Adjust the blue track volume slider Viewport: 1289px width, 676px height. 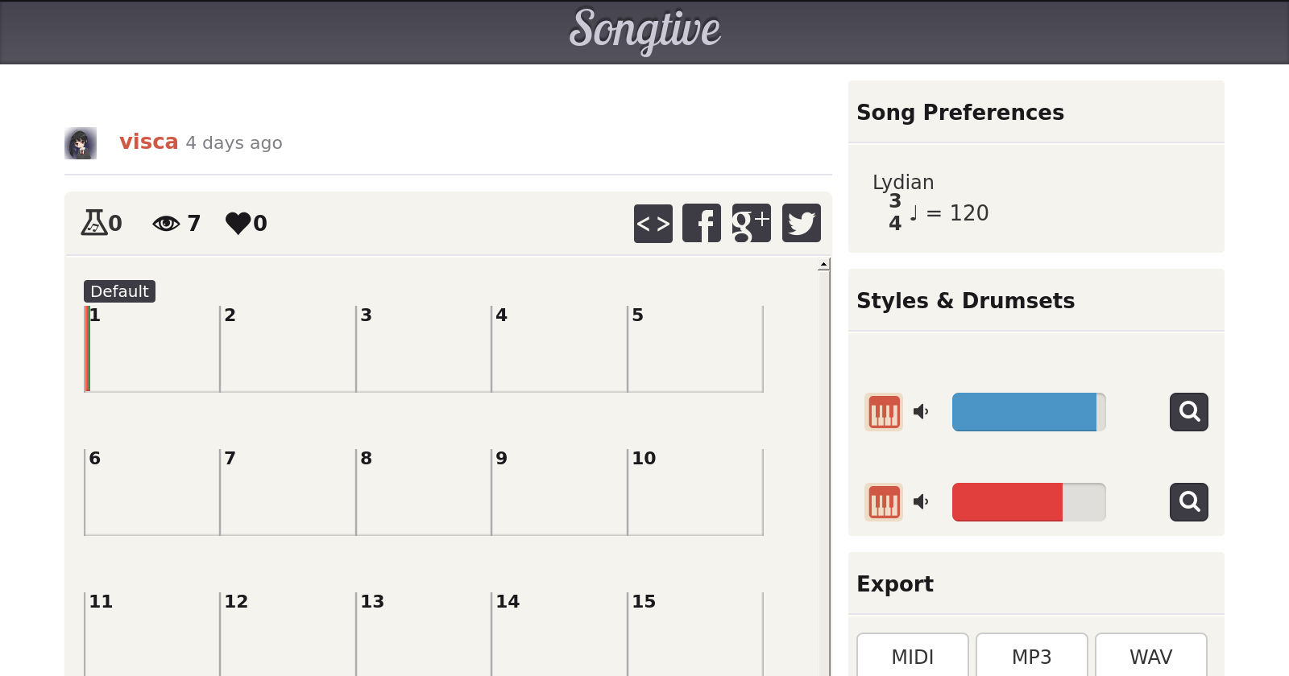[1029, 412]
